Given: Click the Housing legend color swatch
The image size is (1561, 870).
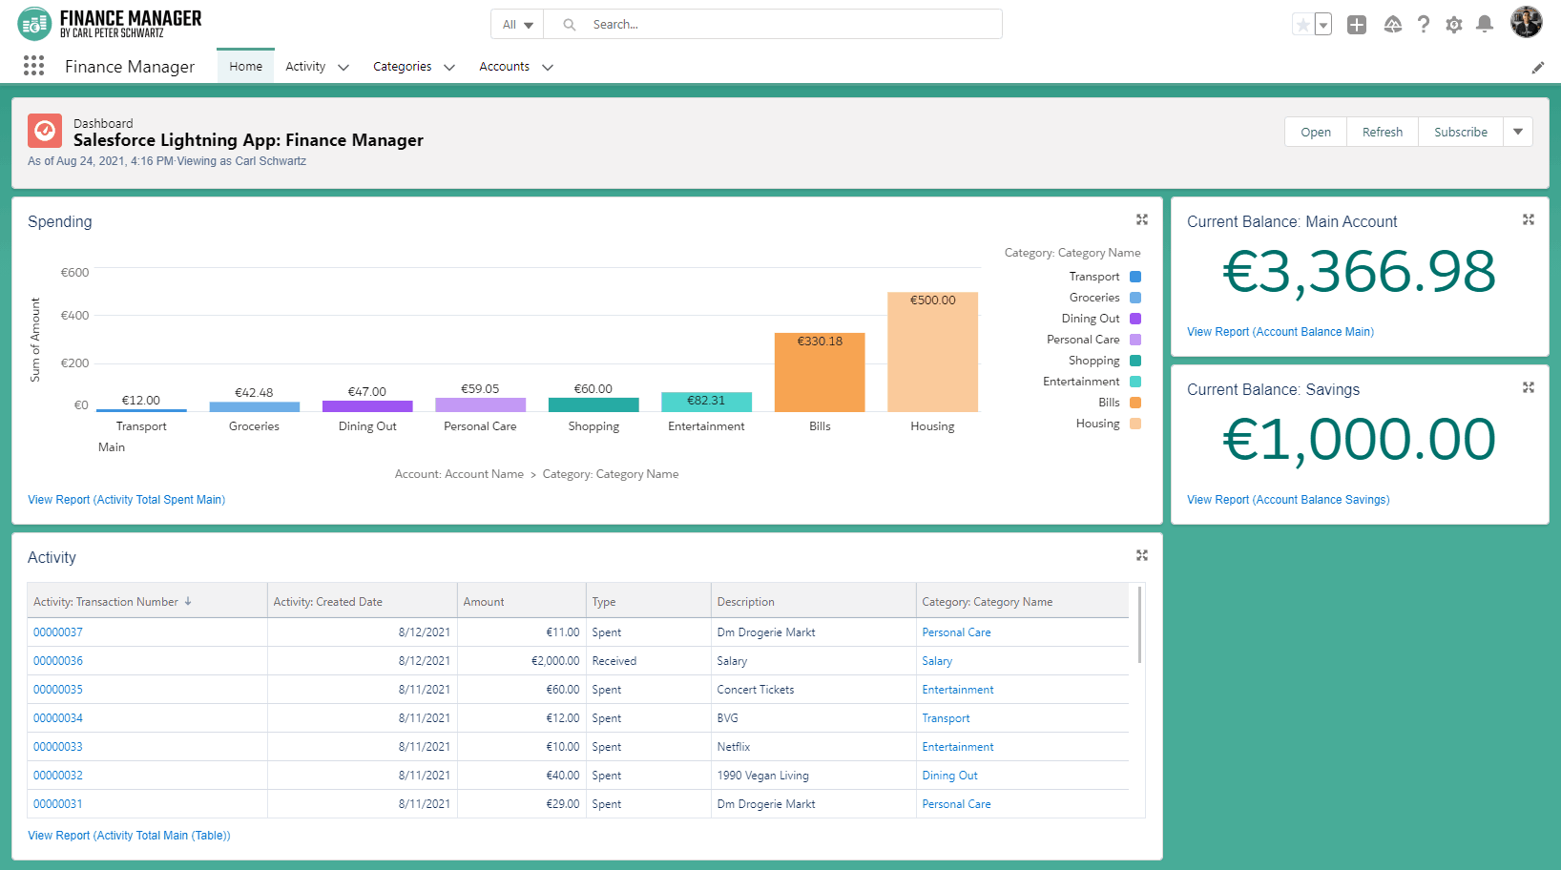Looking at the screenshot, I should (1135, 424).
